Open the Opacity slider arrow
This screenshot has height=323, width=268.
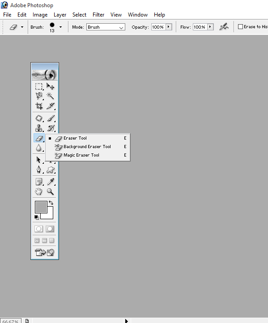pyautogui.click(x=169, y=27)
